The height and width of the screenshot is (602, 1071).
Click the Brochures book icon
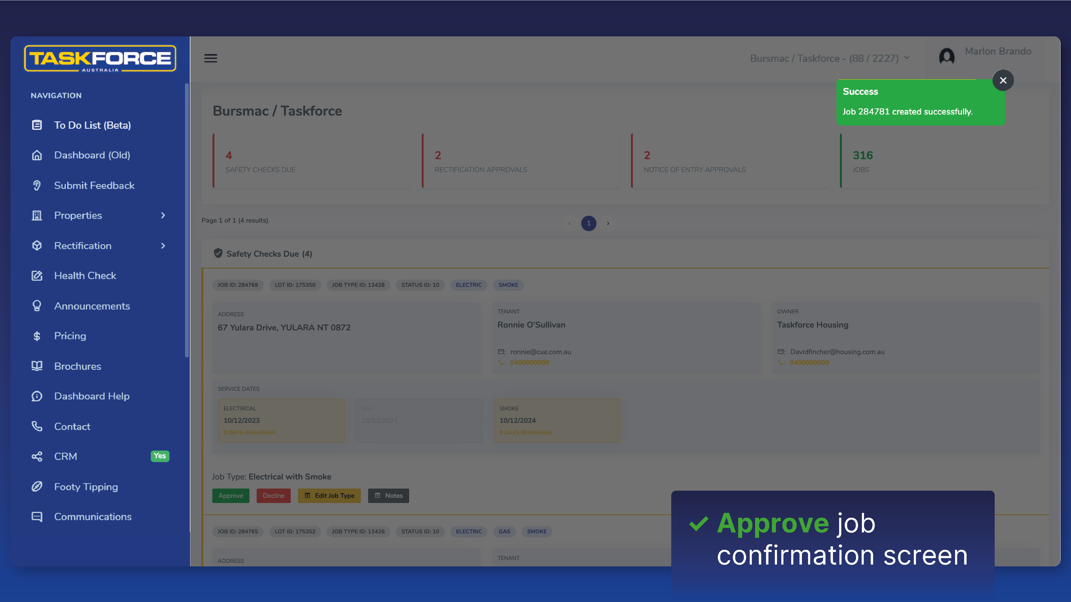coord(37,366)
